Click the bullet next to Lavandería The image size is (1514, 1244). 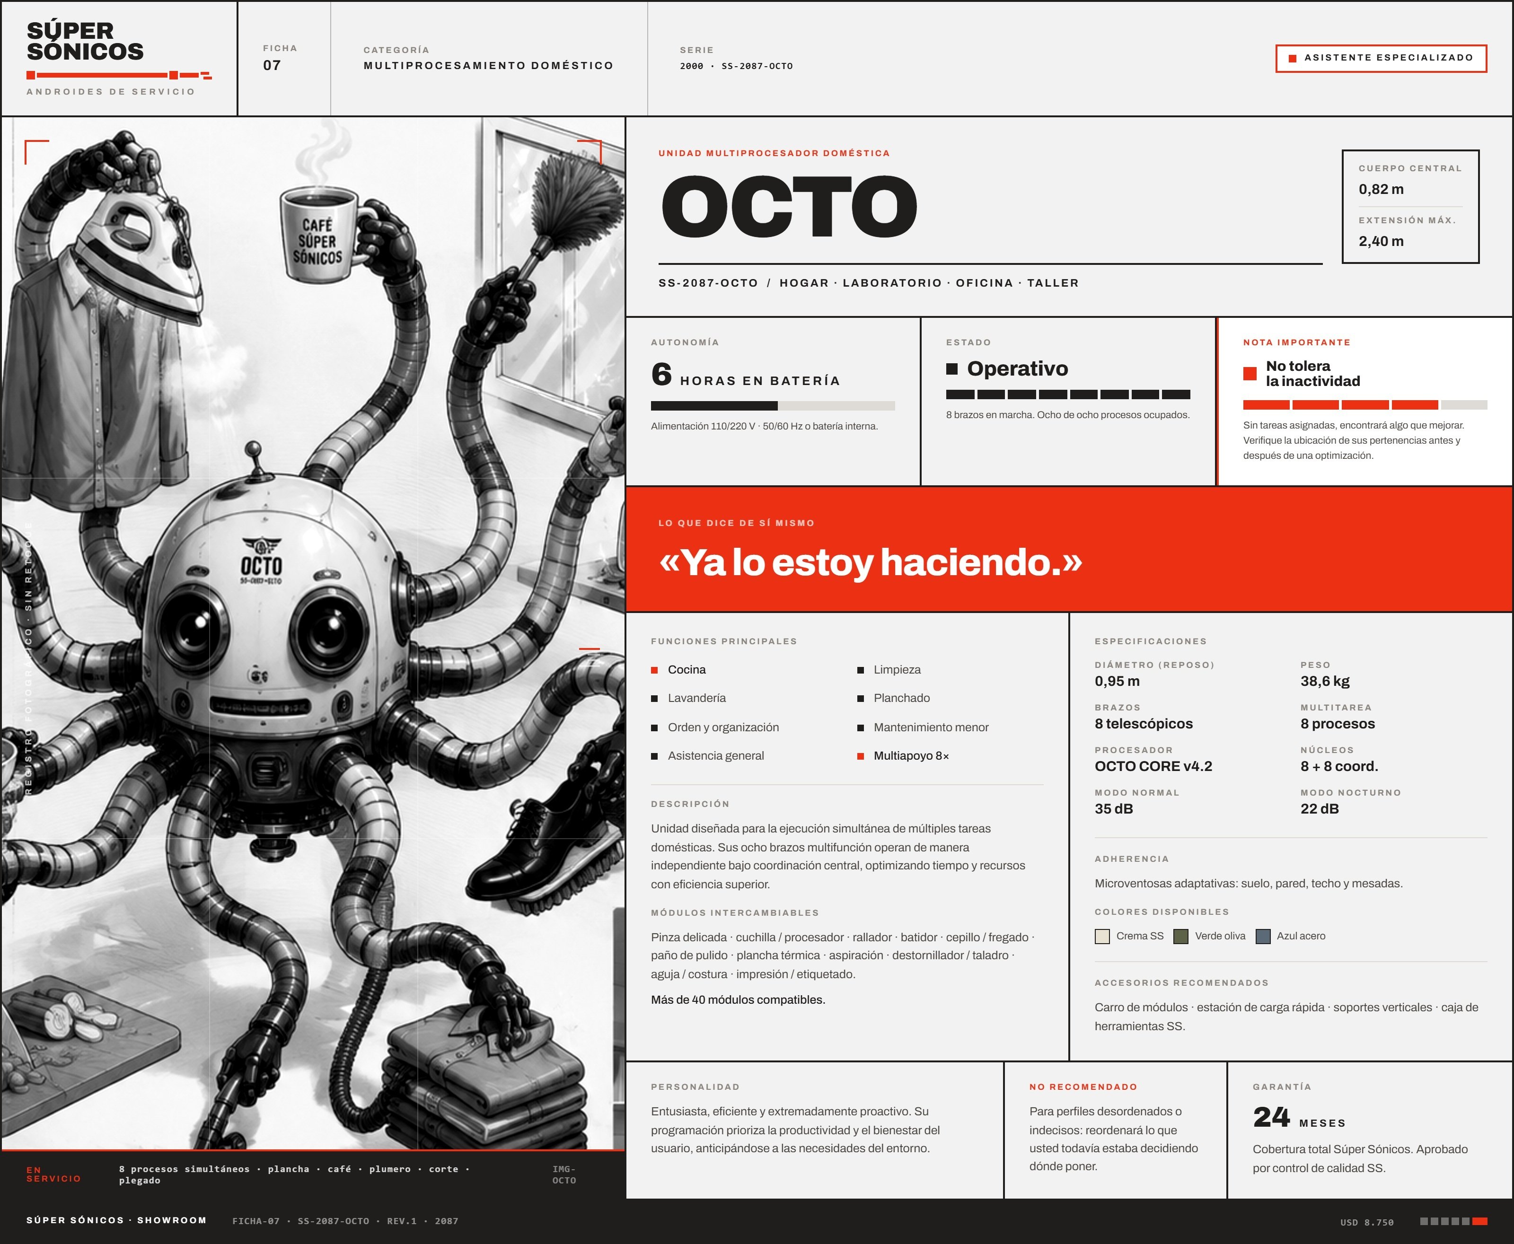654,699
